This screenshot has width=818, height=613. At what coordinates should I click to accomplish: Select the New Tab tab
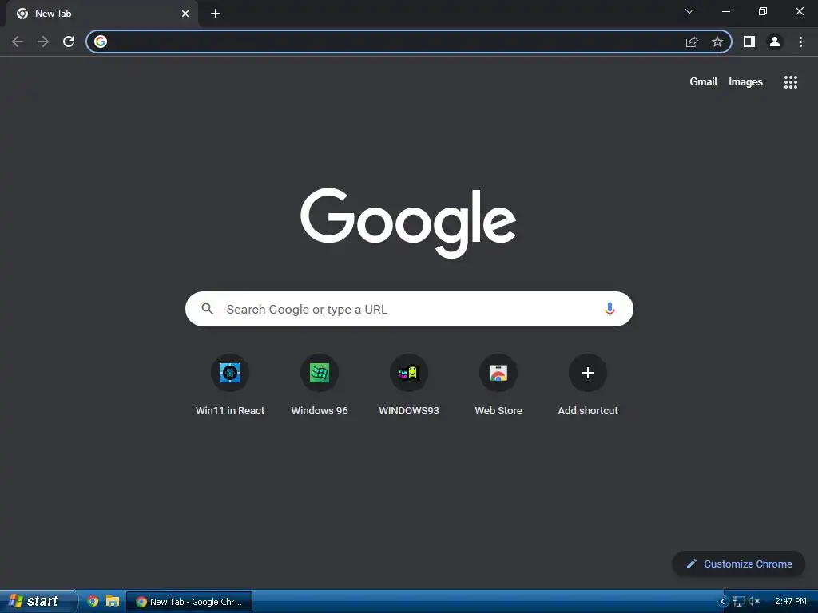pyautogui.click(x=102, y=14)
